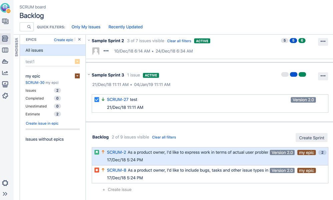Open the Reports chart icon

tap(5, 73)
